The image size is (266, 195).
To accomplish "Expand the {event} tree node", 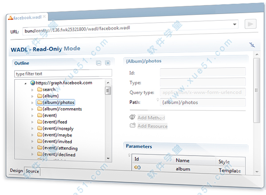I will (x=32, y=116).
